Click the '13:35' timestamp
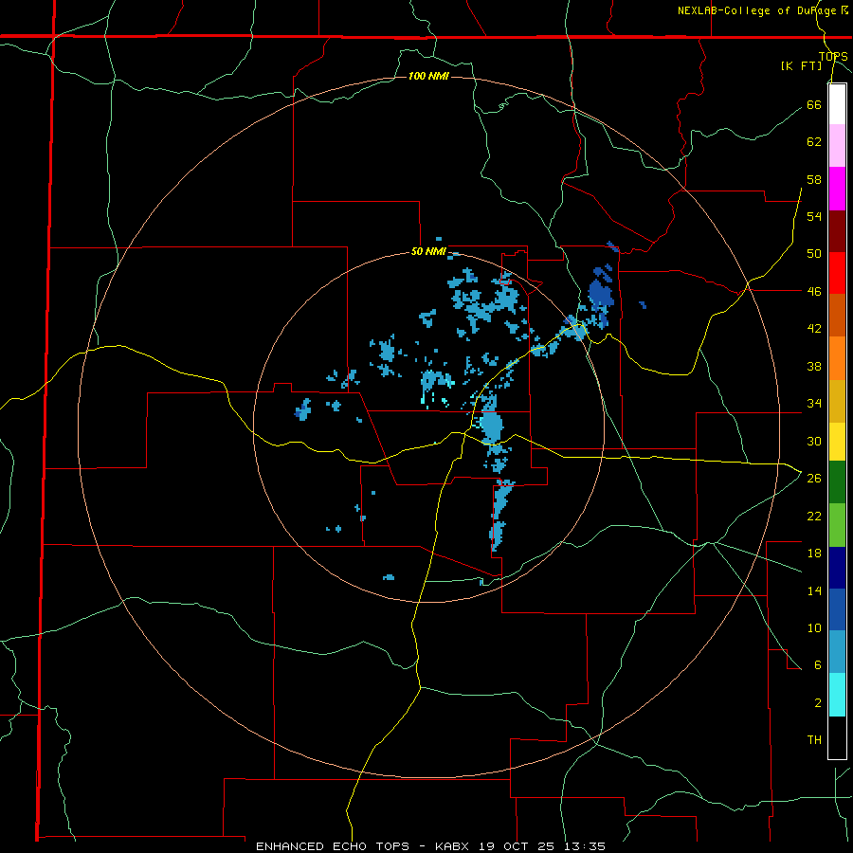 click(585, 846)
